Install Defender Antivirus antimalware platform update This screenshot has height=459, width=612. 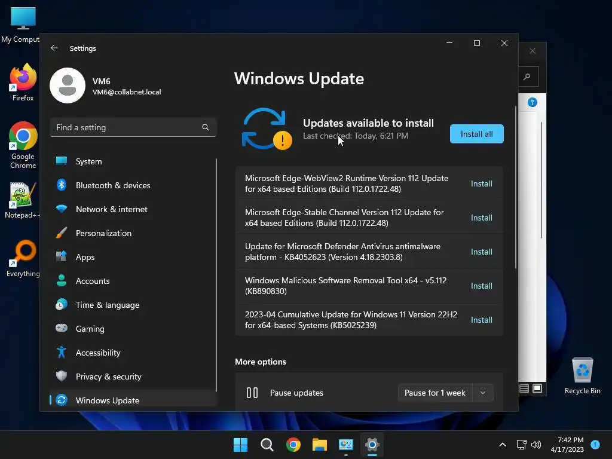(481, 252)
